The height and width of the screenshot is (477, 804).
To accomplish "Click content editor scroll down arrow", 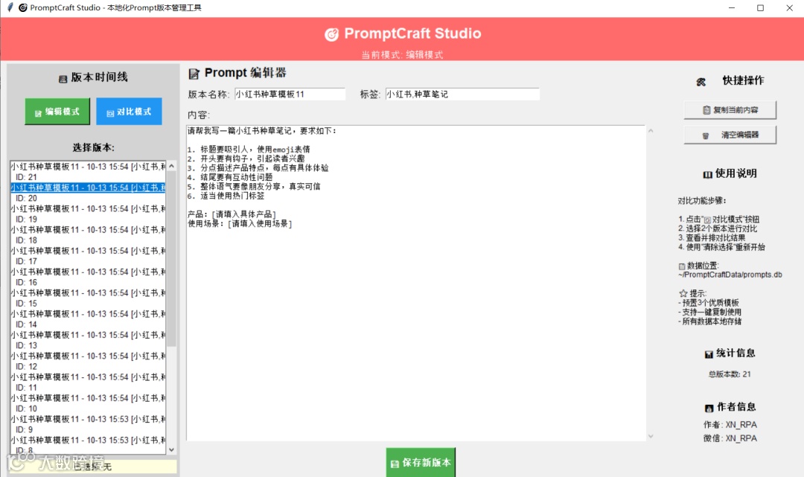I will point(650,436).
